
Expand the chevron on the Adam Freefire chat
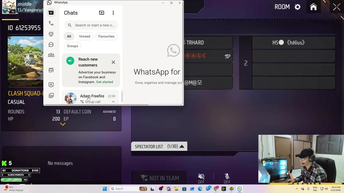click(x=113, y=102)
